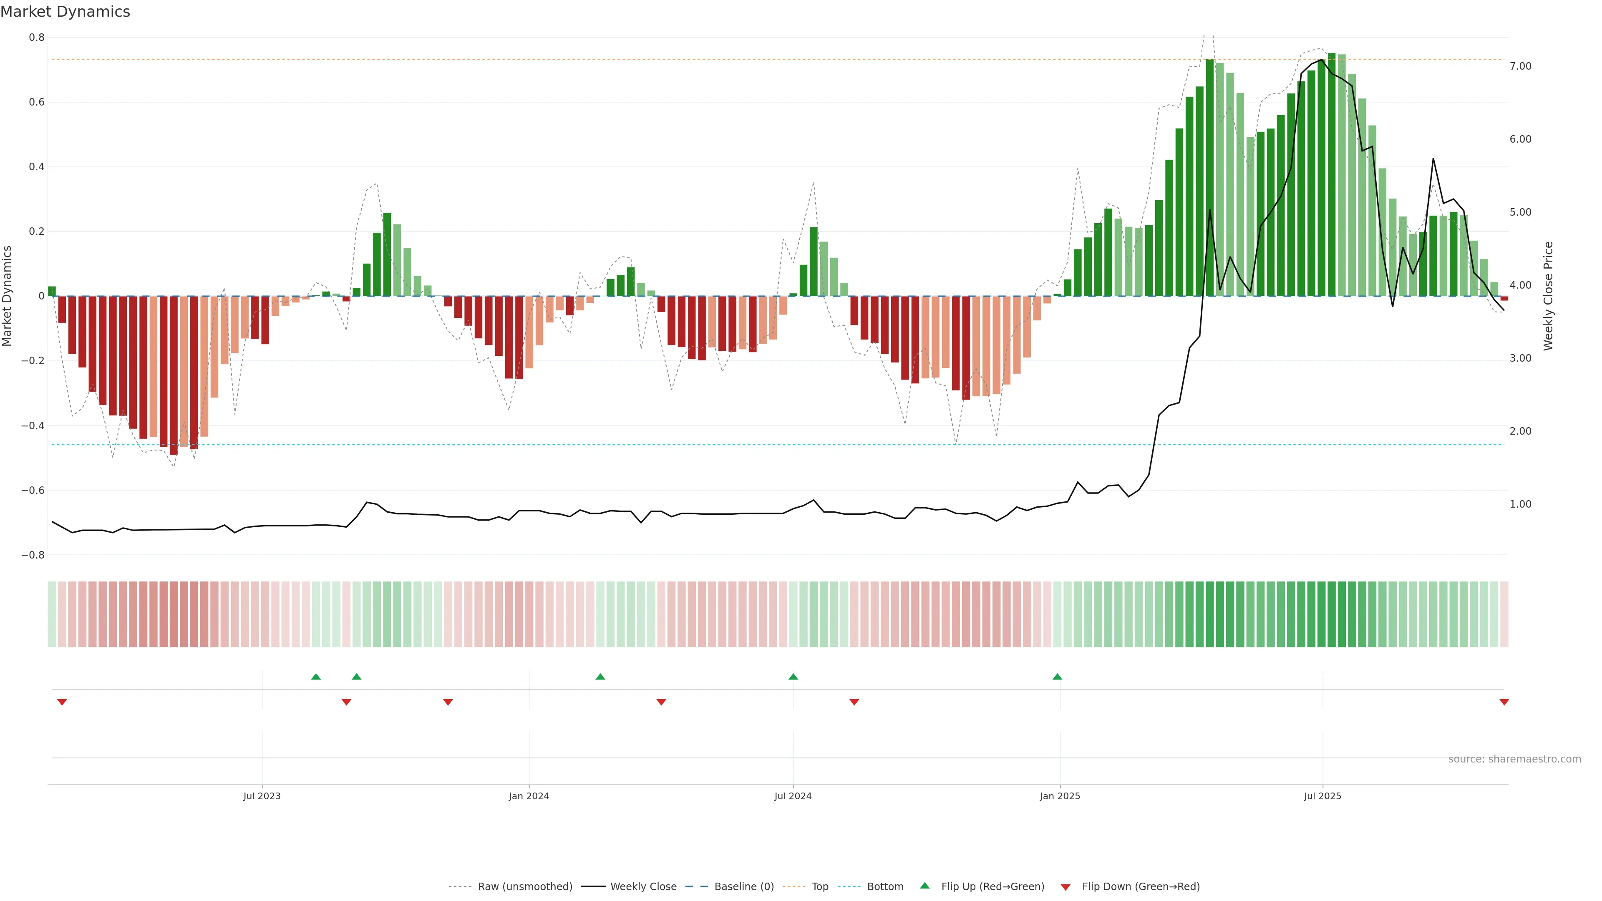Image resolution: width=1602 pixels, height=901 pixels.
Task: Click the red flip-down marker just after Jul 2024
Action: (854, 702)
